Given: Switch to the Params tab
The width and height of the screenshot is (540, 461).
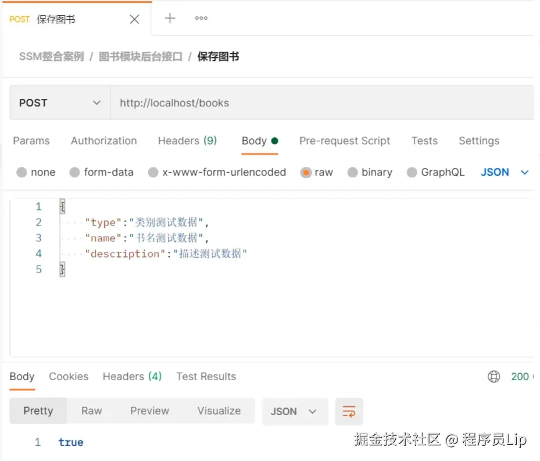Looking at the screenshot, I should [31, 141].
